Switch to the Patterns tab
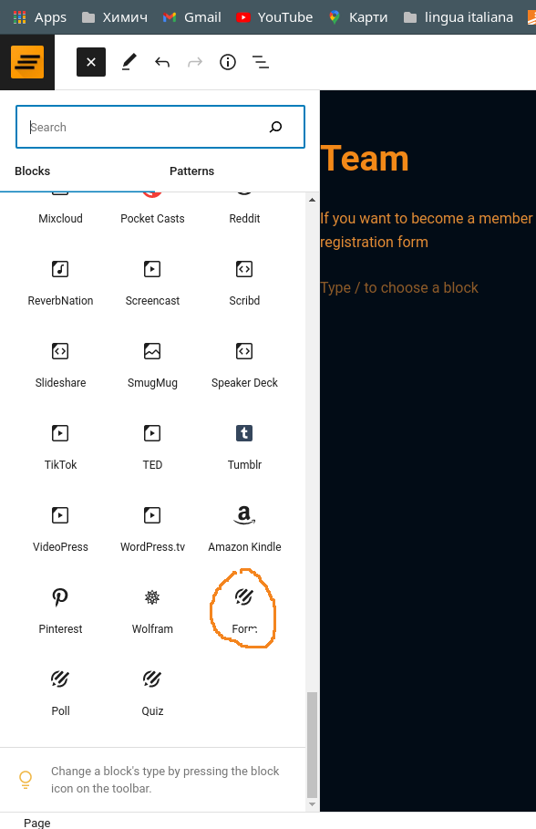Image resolution: width=536 pixels, height=829 pixels. [x=191, y=171]
